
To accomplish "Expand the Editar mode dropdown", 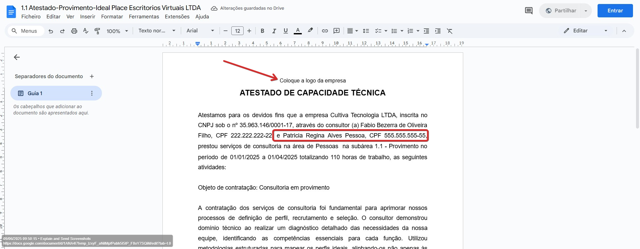I will click(606, 31).
